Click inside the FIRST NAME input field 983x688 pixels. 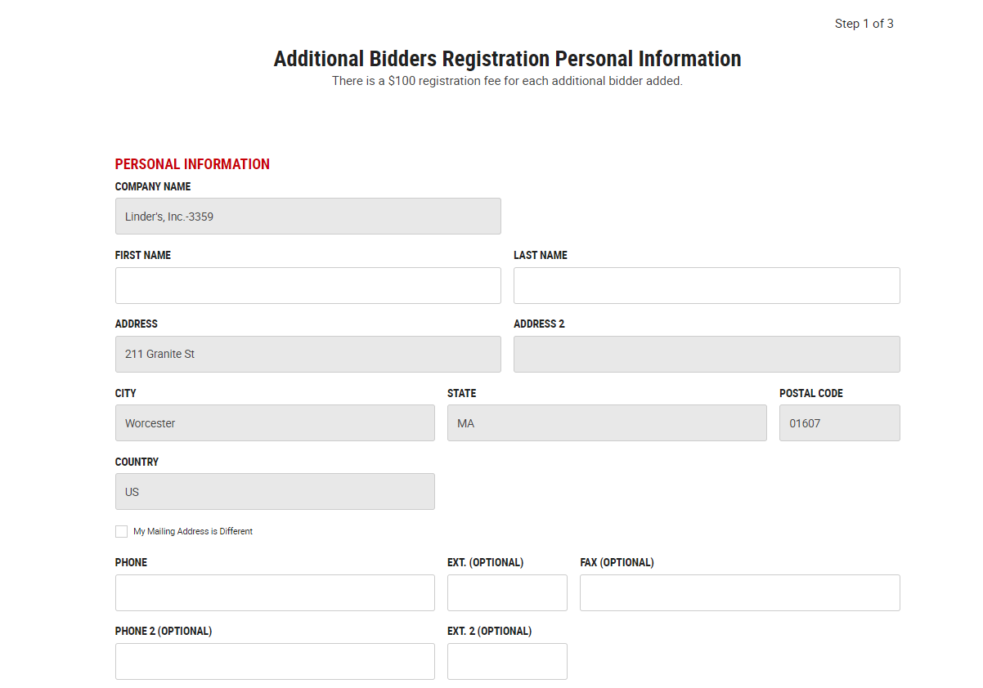307,285
